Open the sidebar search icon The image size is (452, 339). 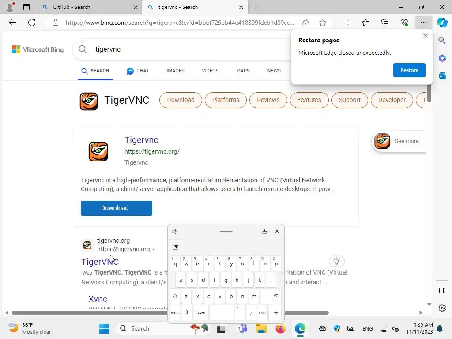[442, 40]
